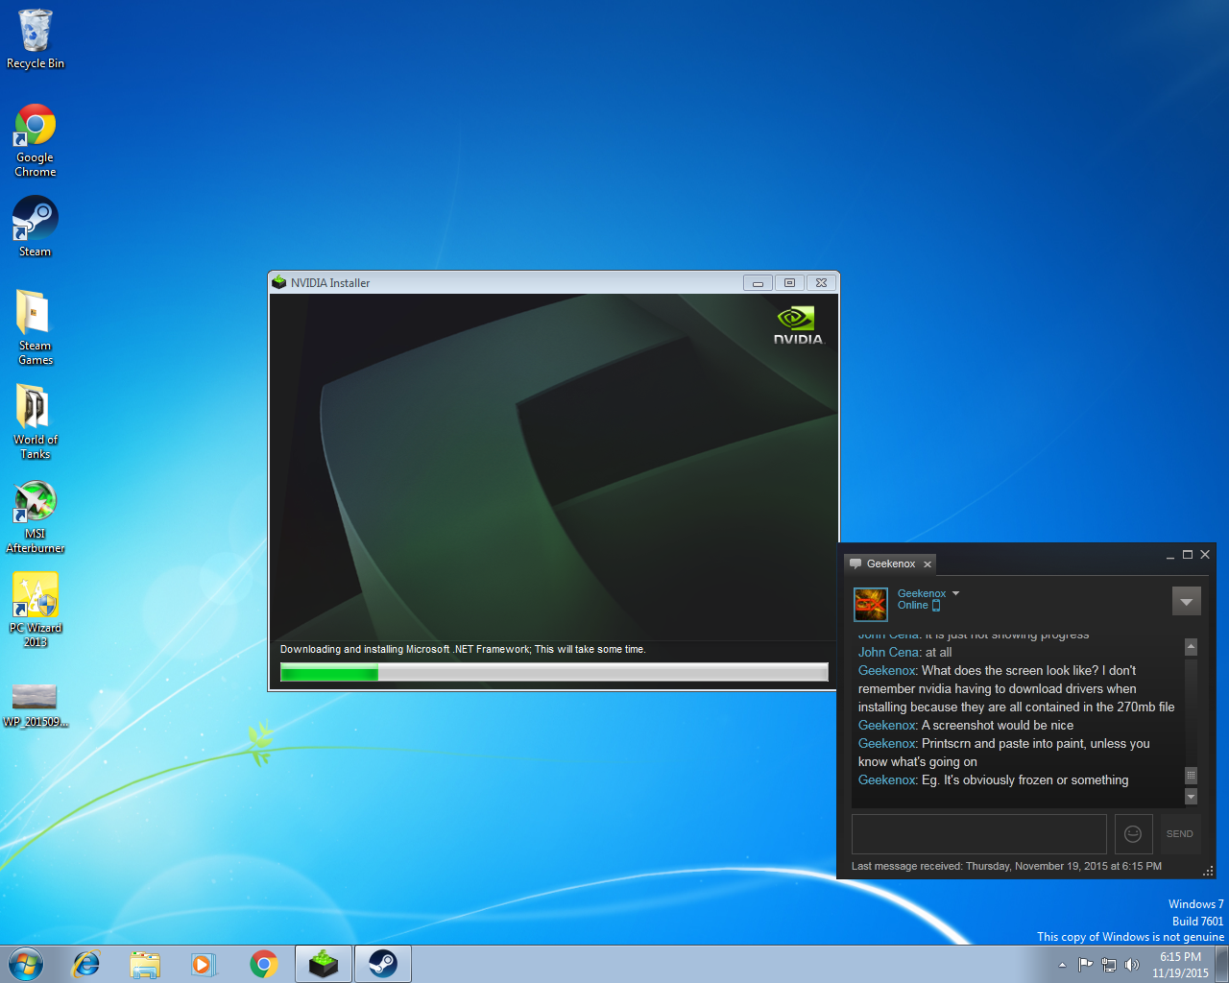
Task: Maximize the Steam chat window
Action: pyautogui.click(x=1188, y=555)
